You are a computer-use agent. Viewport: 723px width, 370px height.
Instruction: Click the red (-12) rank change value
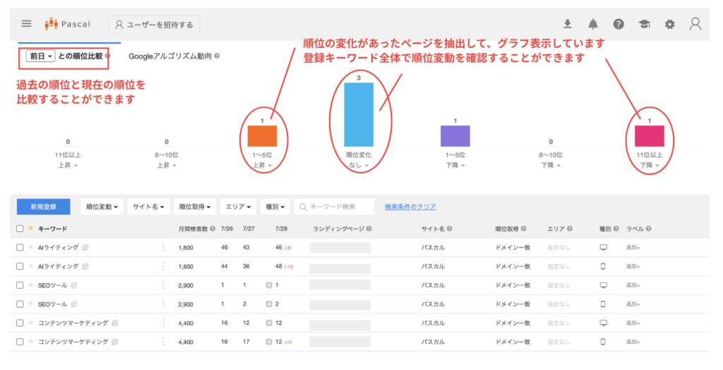(x=289, y=267)
